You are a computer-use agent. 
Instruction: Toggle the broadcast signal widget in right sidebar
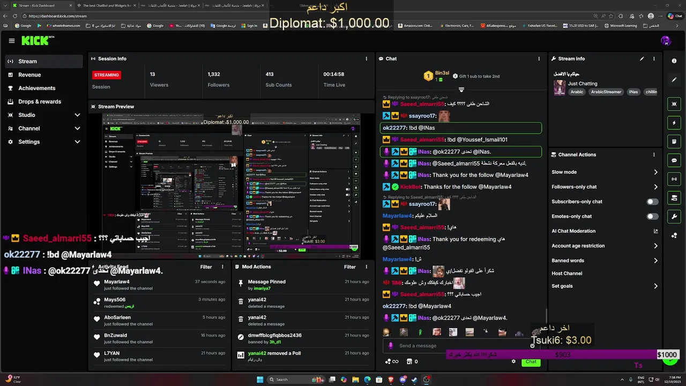point(674,179)
